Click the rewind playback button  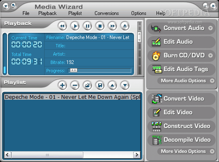62,26
